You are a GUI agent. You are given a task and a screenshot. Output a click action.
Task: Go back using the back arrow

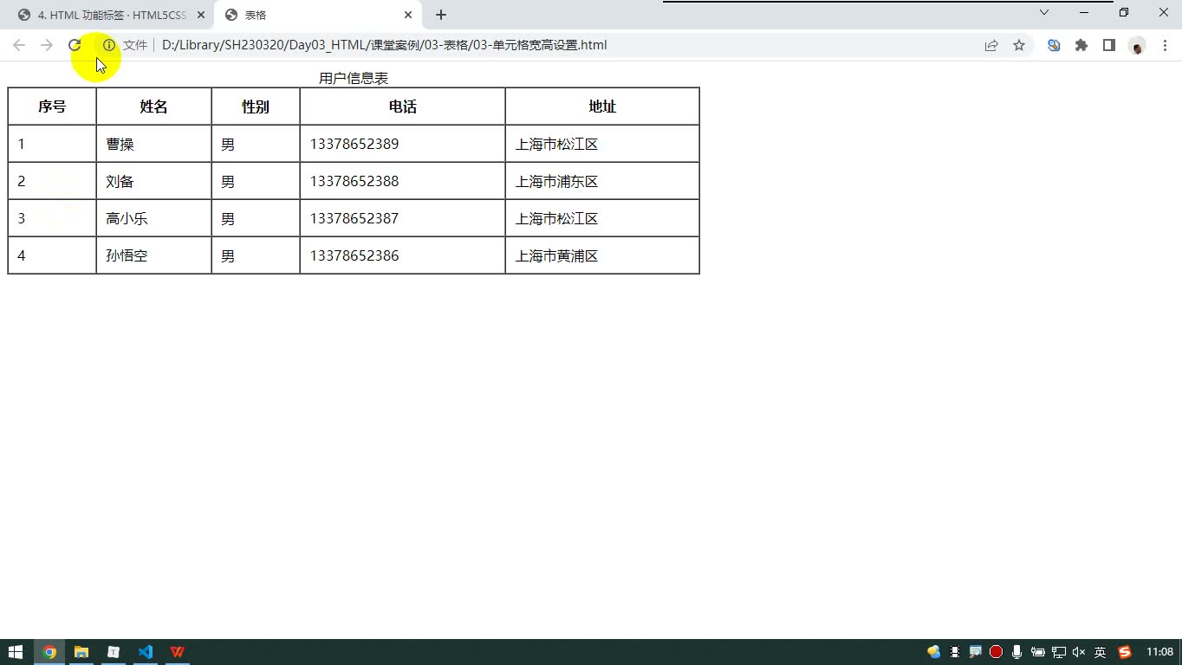(x=19, y=45)
